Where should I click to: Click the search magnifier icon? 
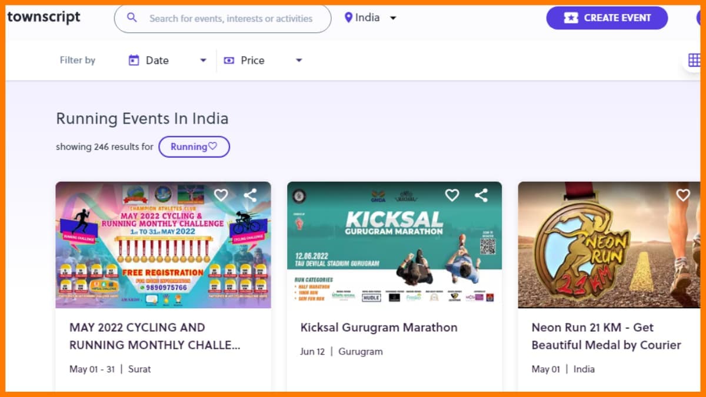coord(132,18)
